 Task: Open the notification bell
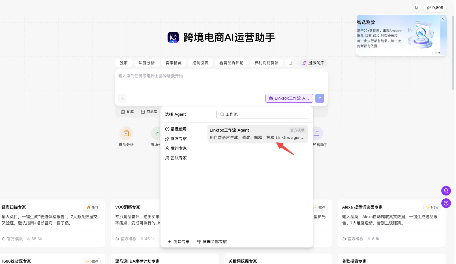[416, 8]
